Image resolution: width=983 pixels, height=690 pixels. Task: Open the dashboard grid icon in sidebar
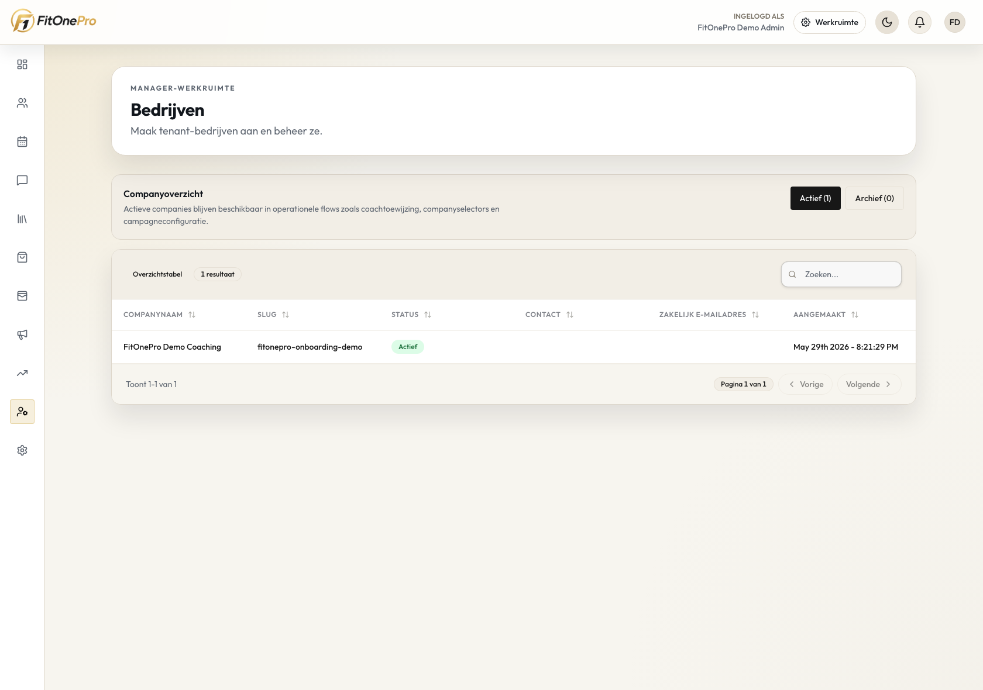pyautogui.click(x=22, y=64)
